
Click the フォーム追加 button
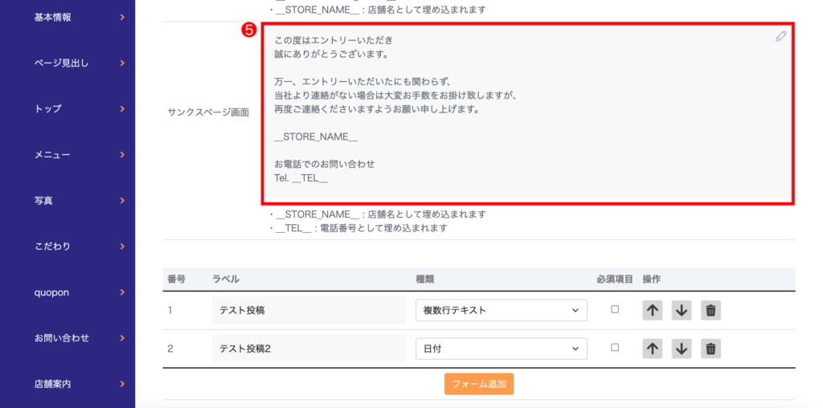[x=479, y=384]
